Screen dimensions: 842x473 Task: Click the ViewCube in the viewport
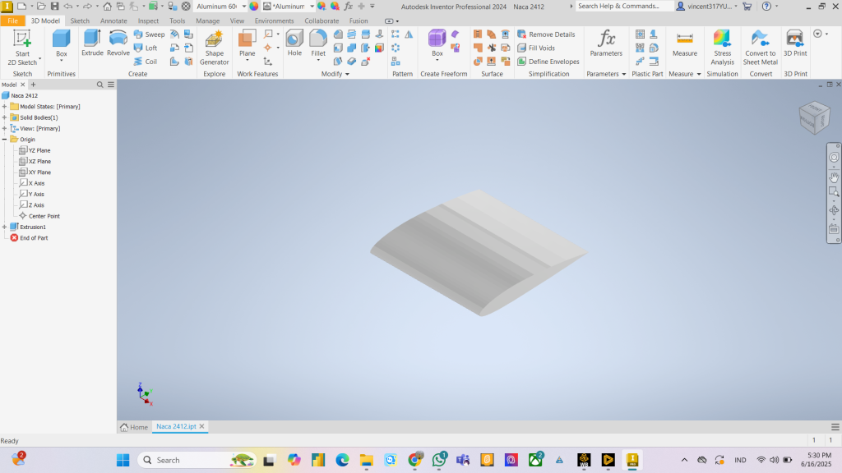point(814,117)
